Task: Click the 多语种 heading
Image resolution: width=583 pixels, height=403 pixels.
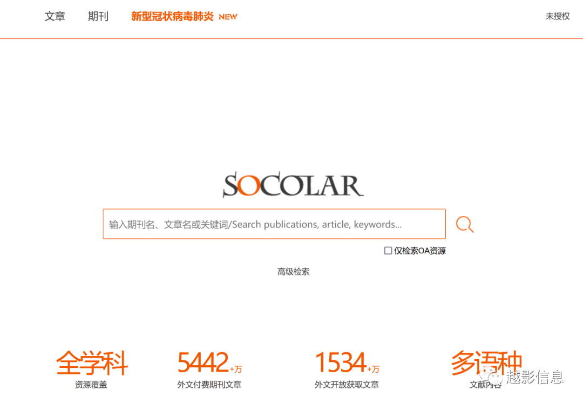Action: point(487,363)
